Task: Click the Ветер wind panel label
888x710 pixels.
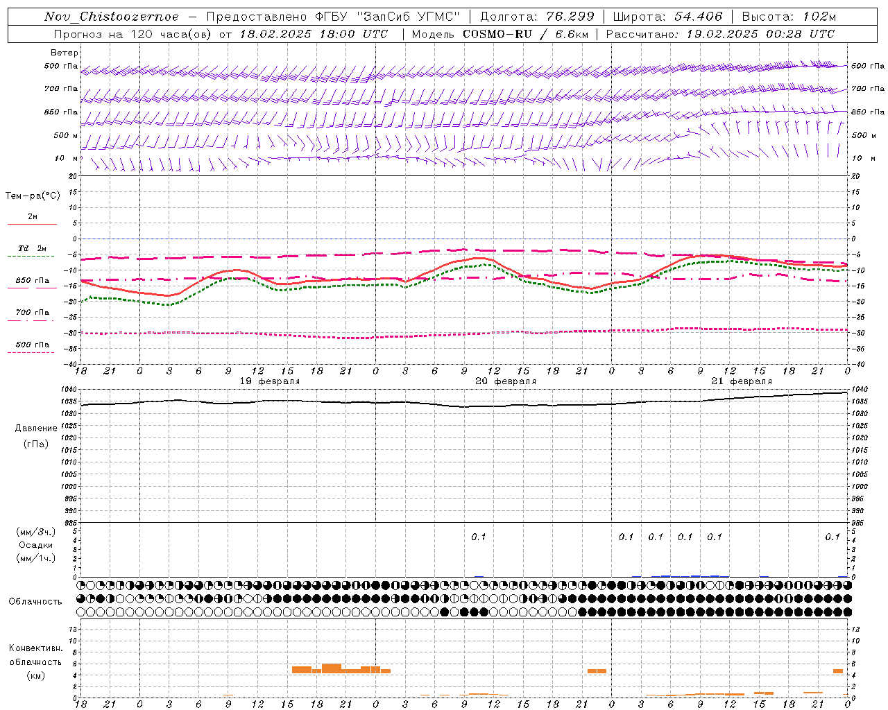Action: [x=65, y=53]
